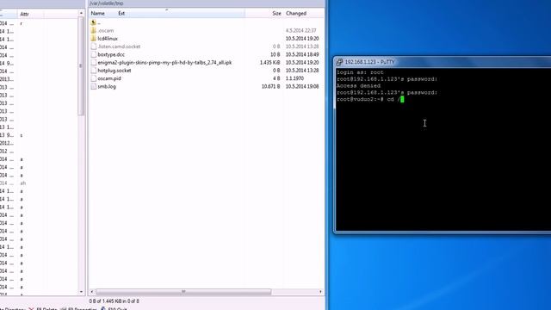Select the boxtype.dcc file name
This screenshot has width=551, height=310.
click(111, 54)
